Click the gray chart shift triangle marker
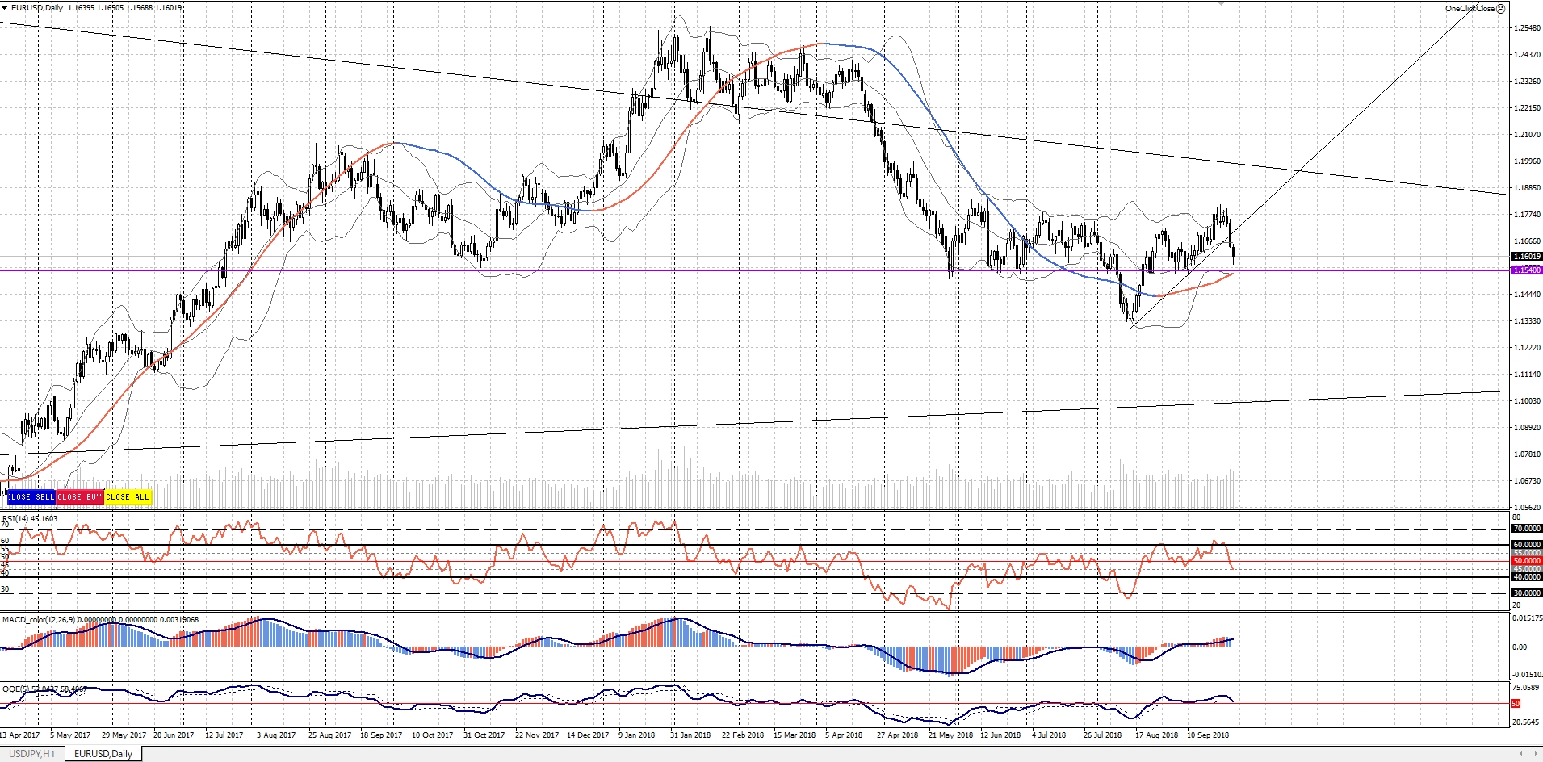This screenshot has width=1543, height=762. [1221, 4]
